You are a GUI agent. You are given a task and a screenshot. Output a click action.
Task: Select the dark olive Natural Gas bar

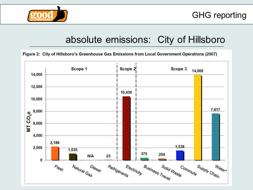73,157
